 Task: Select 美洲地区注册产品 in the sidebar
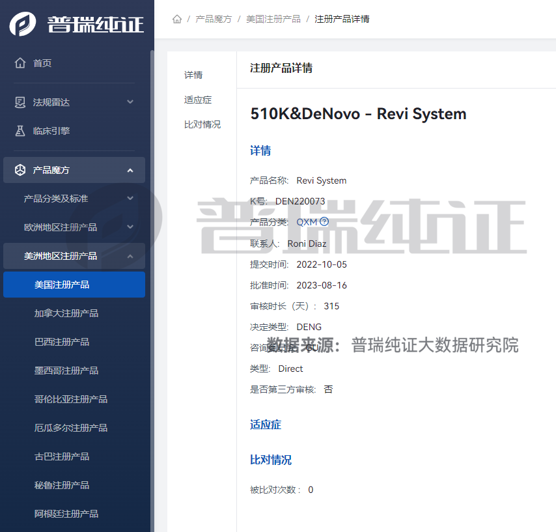coord(74,256)
